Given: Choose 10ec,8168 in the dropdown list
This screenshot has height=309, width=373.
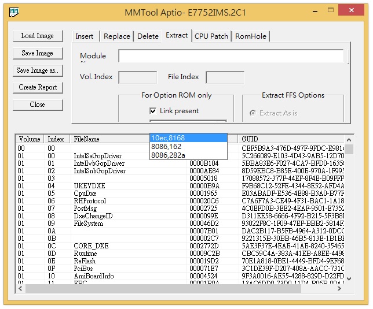Looking at the screenshot, I should [x=188, y=138].
